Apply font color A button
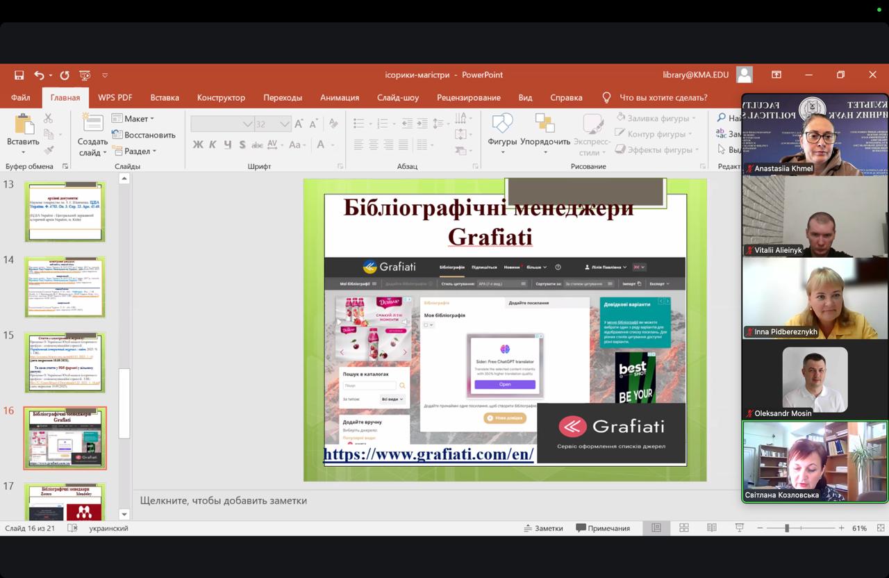889x578 pixels. click(x=321, y=144)
